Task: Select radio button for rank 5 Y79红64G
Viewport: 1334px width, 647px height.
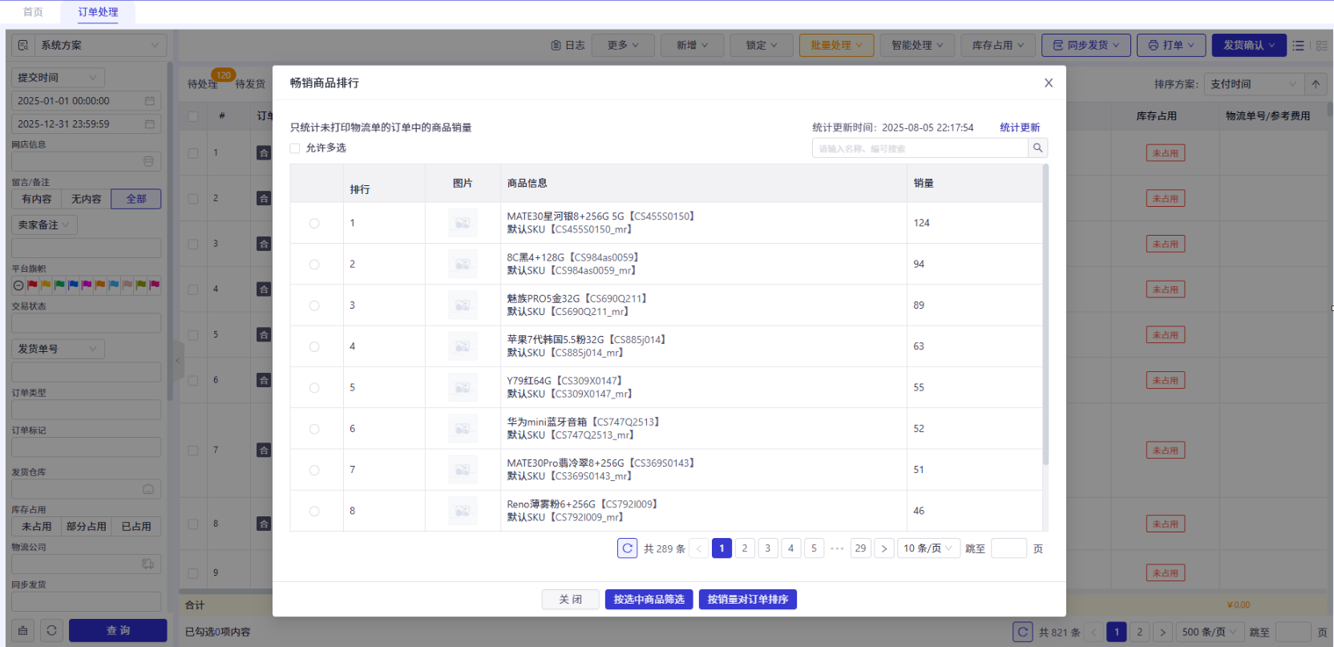Action: click(x=314, y=388)
